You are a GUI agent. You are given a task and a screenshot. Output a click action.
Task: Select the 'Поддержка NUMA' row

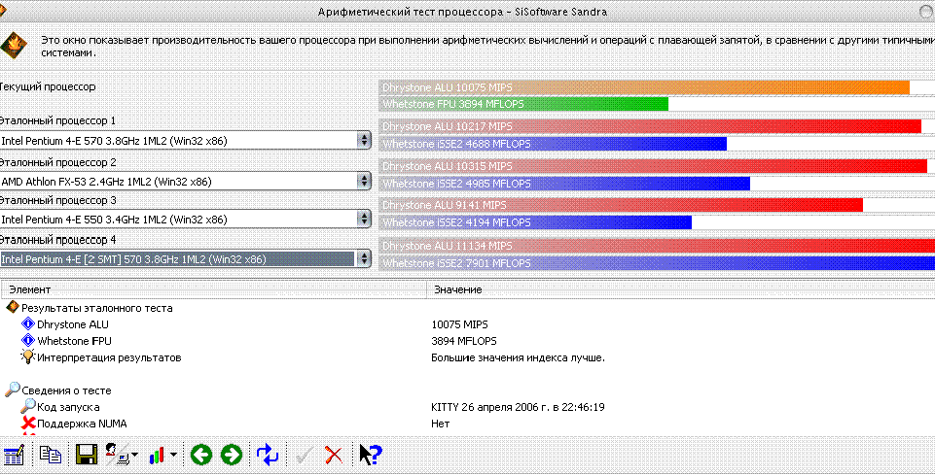[82, 424]
